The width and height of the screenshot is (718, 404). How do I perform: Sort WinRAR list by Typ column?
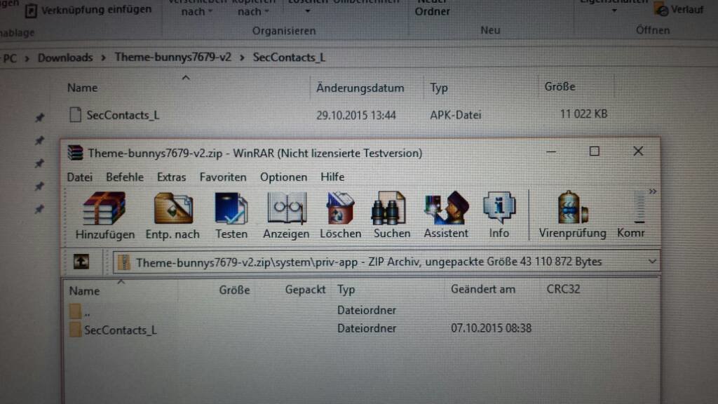[x=346, y=290]
